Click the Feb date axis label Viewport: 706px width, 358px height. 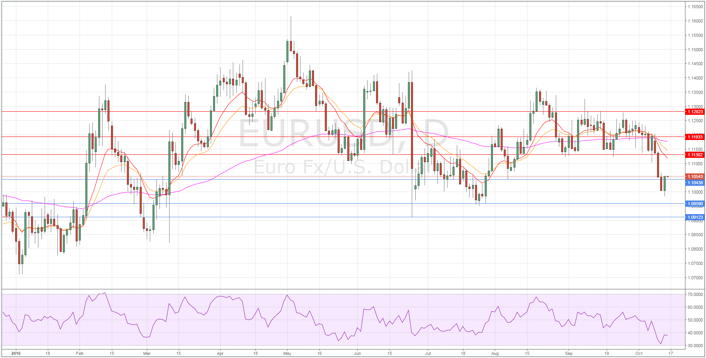coord(80,353)
